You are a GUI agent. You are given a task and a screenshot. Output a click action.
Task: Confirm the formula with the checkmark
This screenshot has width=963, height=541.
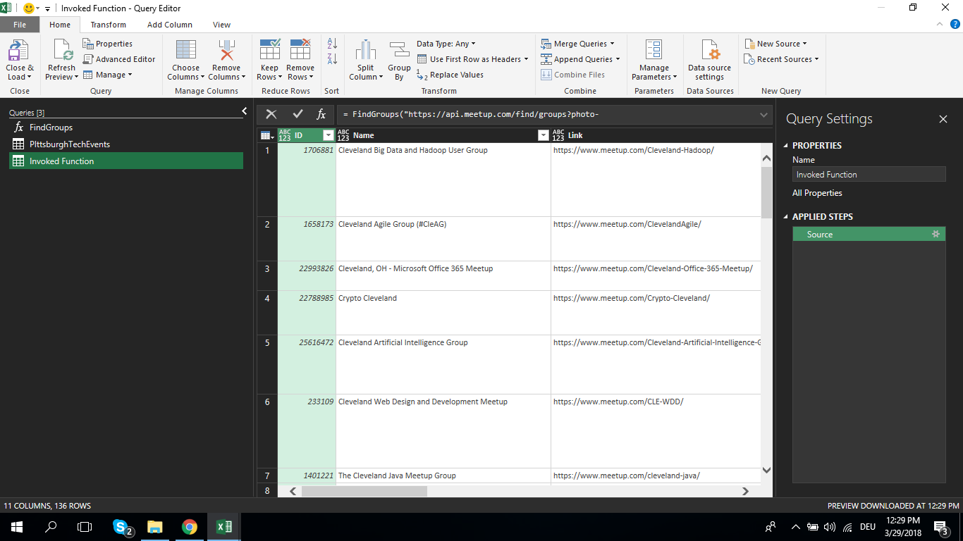click(298, 114)
